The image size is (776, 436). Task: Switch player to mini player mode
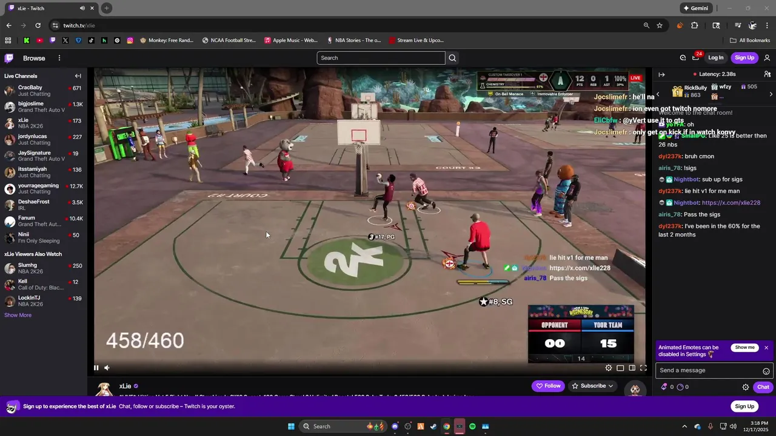tap(620, 368)
